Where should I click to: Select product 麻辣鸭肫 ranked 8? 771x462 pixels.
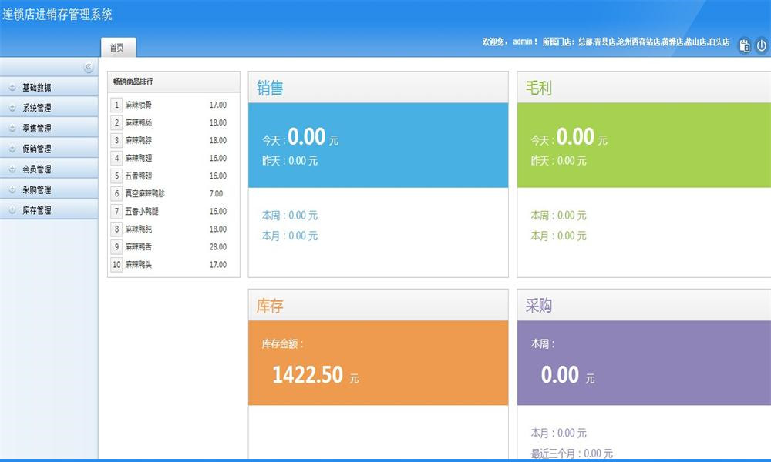(138, 229)
